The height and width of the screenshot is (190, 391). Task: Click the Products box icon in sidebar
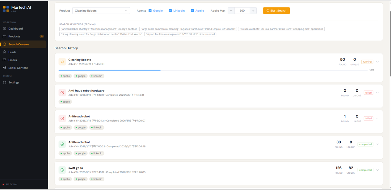coord(5,36)
